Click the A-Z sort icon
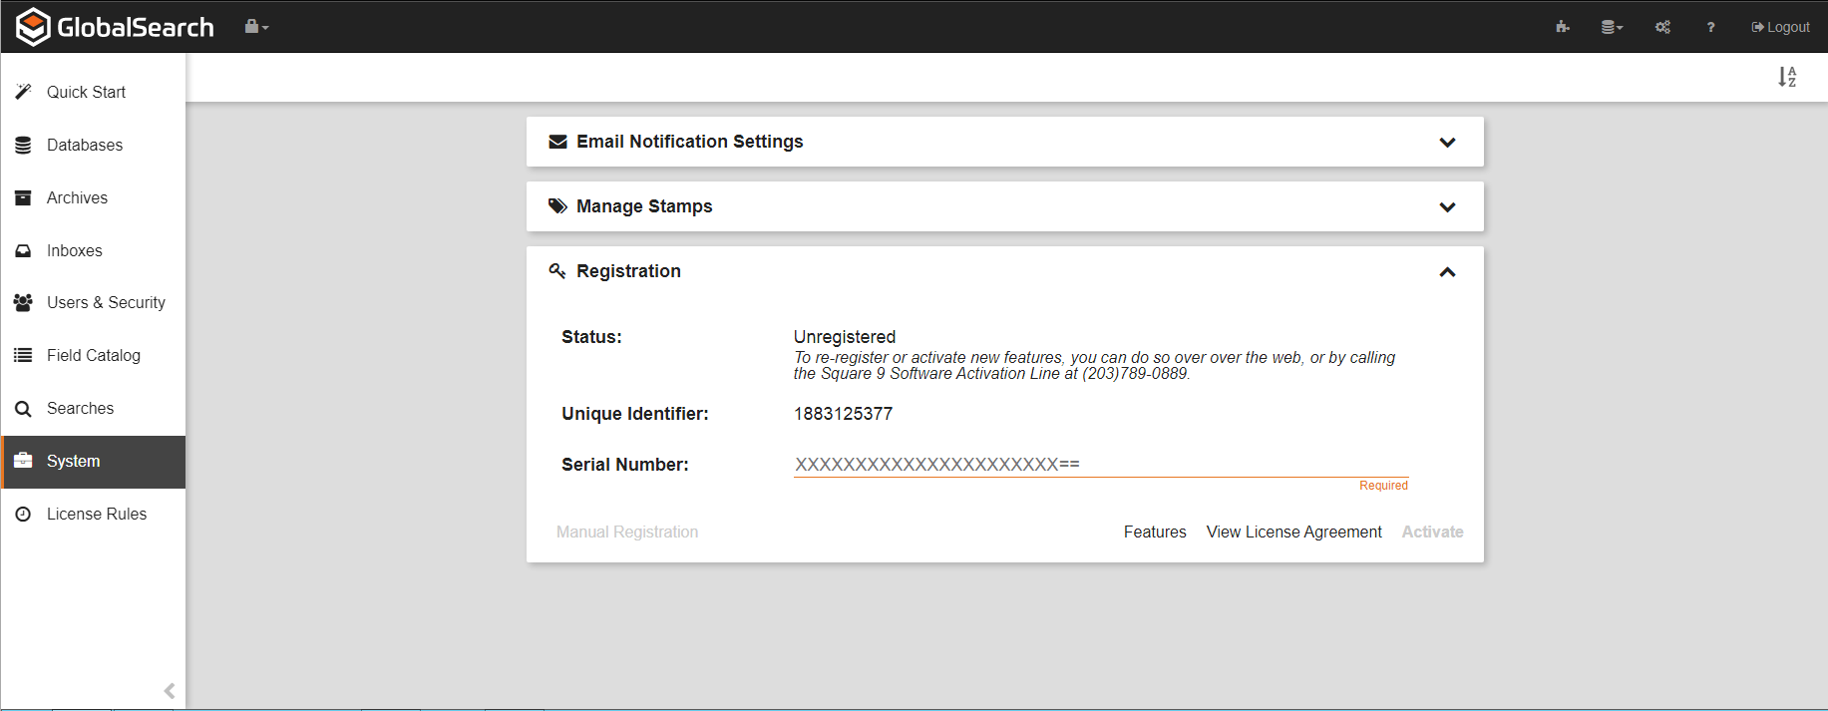The height and width of the screenshot is (711, 1828). click(1787, 77)
